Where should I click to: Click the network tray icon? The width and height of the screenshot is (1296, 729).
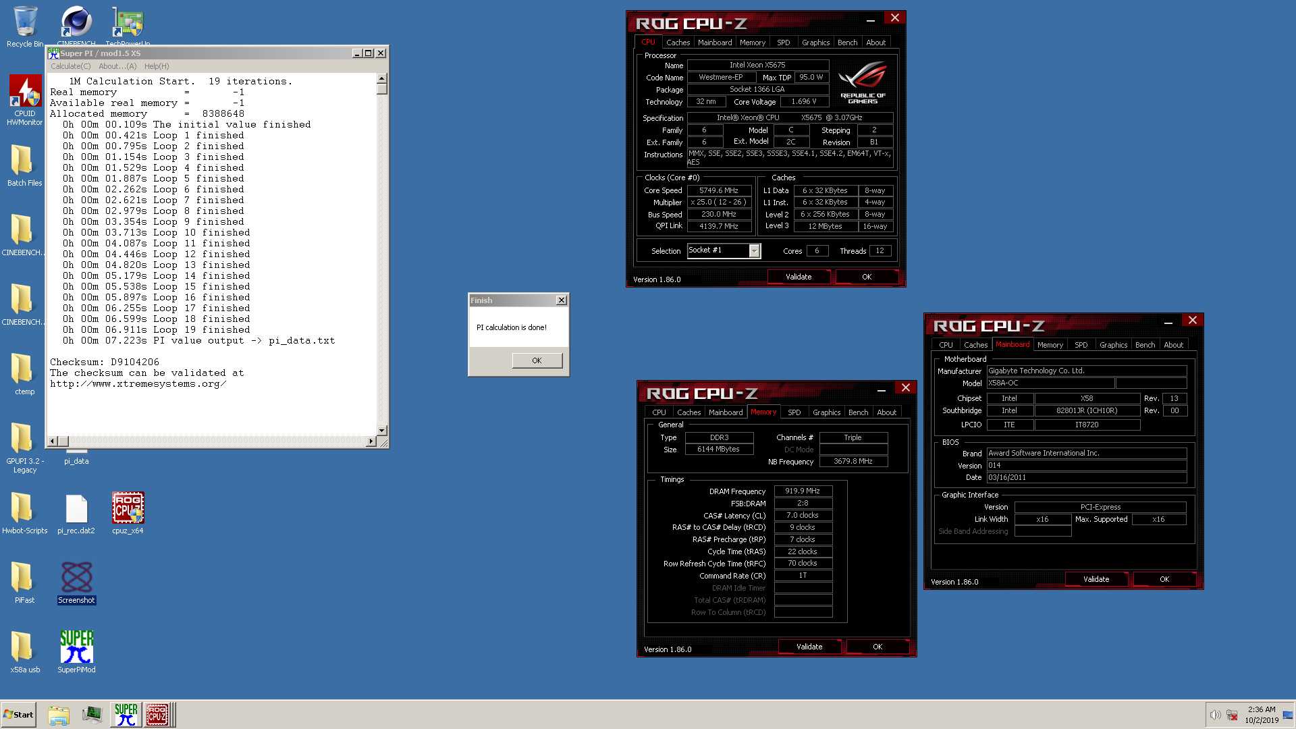[x=1232, y=715]
